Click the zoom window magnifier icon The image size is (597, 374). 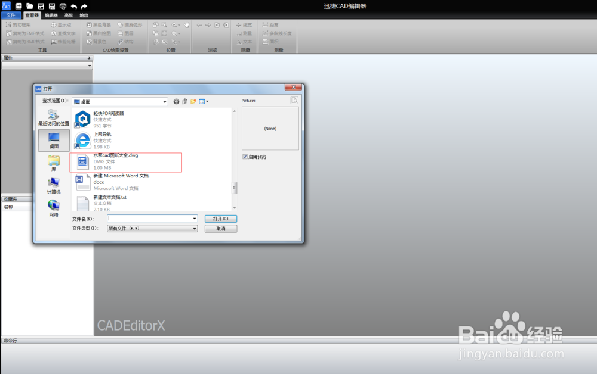(x=165, y=24)
